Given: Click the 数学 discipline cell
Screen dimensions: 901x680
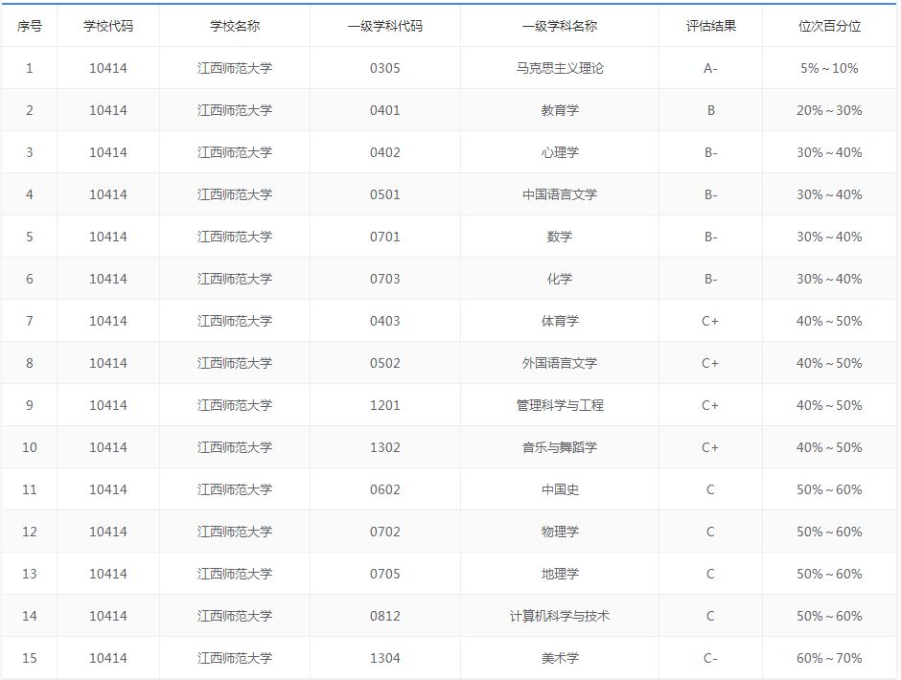Looking at the screenshot, I should pyautogui.click(x=559, y=237).
